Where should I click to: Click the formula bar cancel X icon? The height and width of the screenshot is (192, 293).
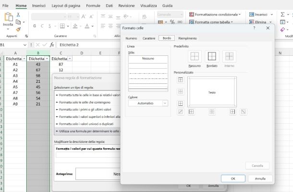37,45
